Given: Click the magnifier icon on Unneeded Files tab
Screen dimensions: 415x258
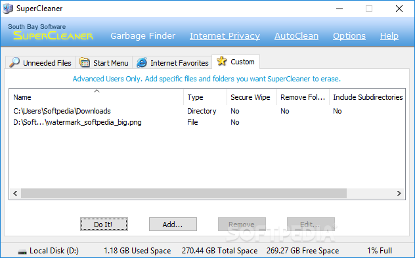Looking at the screenshot, I should (14, 62).
